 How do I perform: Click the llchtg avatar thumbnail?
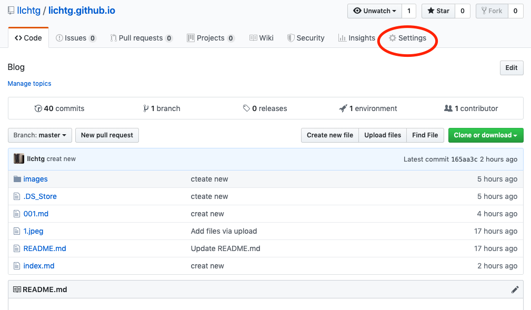(x=19, y=158)
